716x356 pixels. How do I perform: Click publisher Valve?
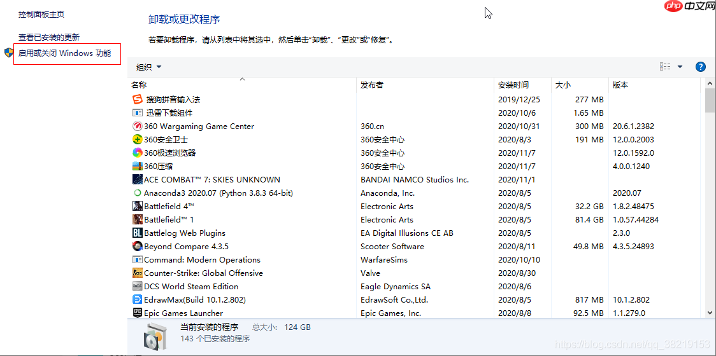(x=370, y=273)
